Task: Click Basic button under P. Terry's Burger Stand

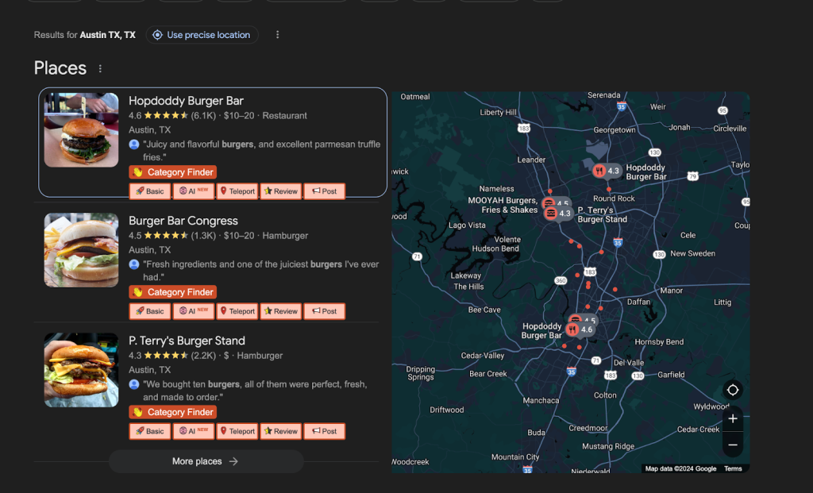Action: point(149,431)
